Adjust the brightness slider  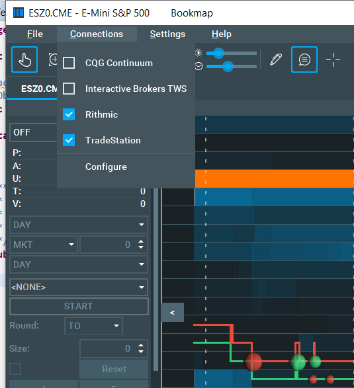[218, 53]
